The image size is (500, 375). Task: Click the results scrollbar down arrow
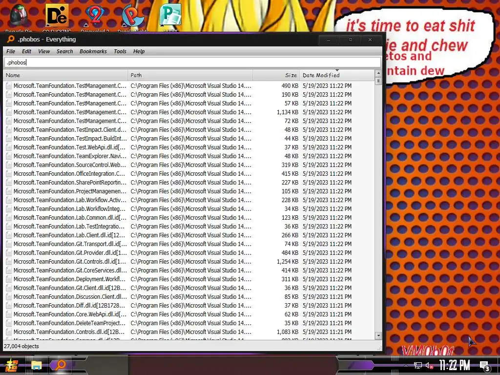pyautogui.click(x=378, y=335)
